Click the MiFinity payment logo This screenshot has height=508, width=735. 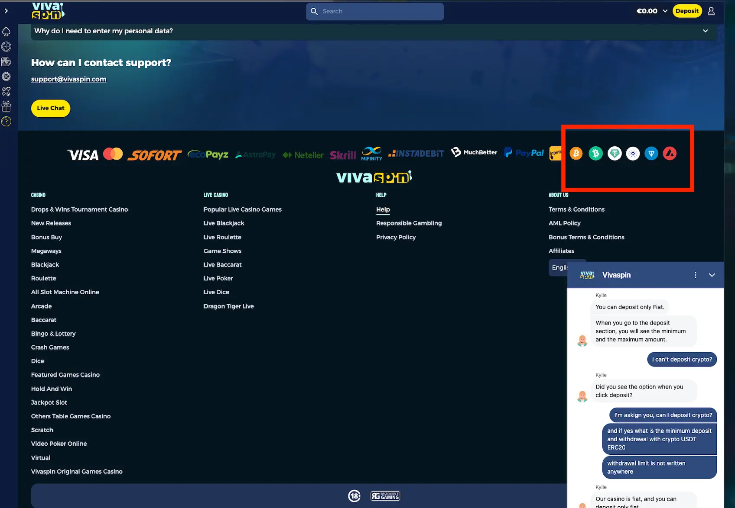click(372, 154)
